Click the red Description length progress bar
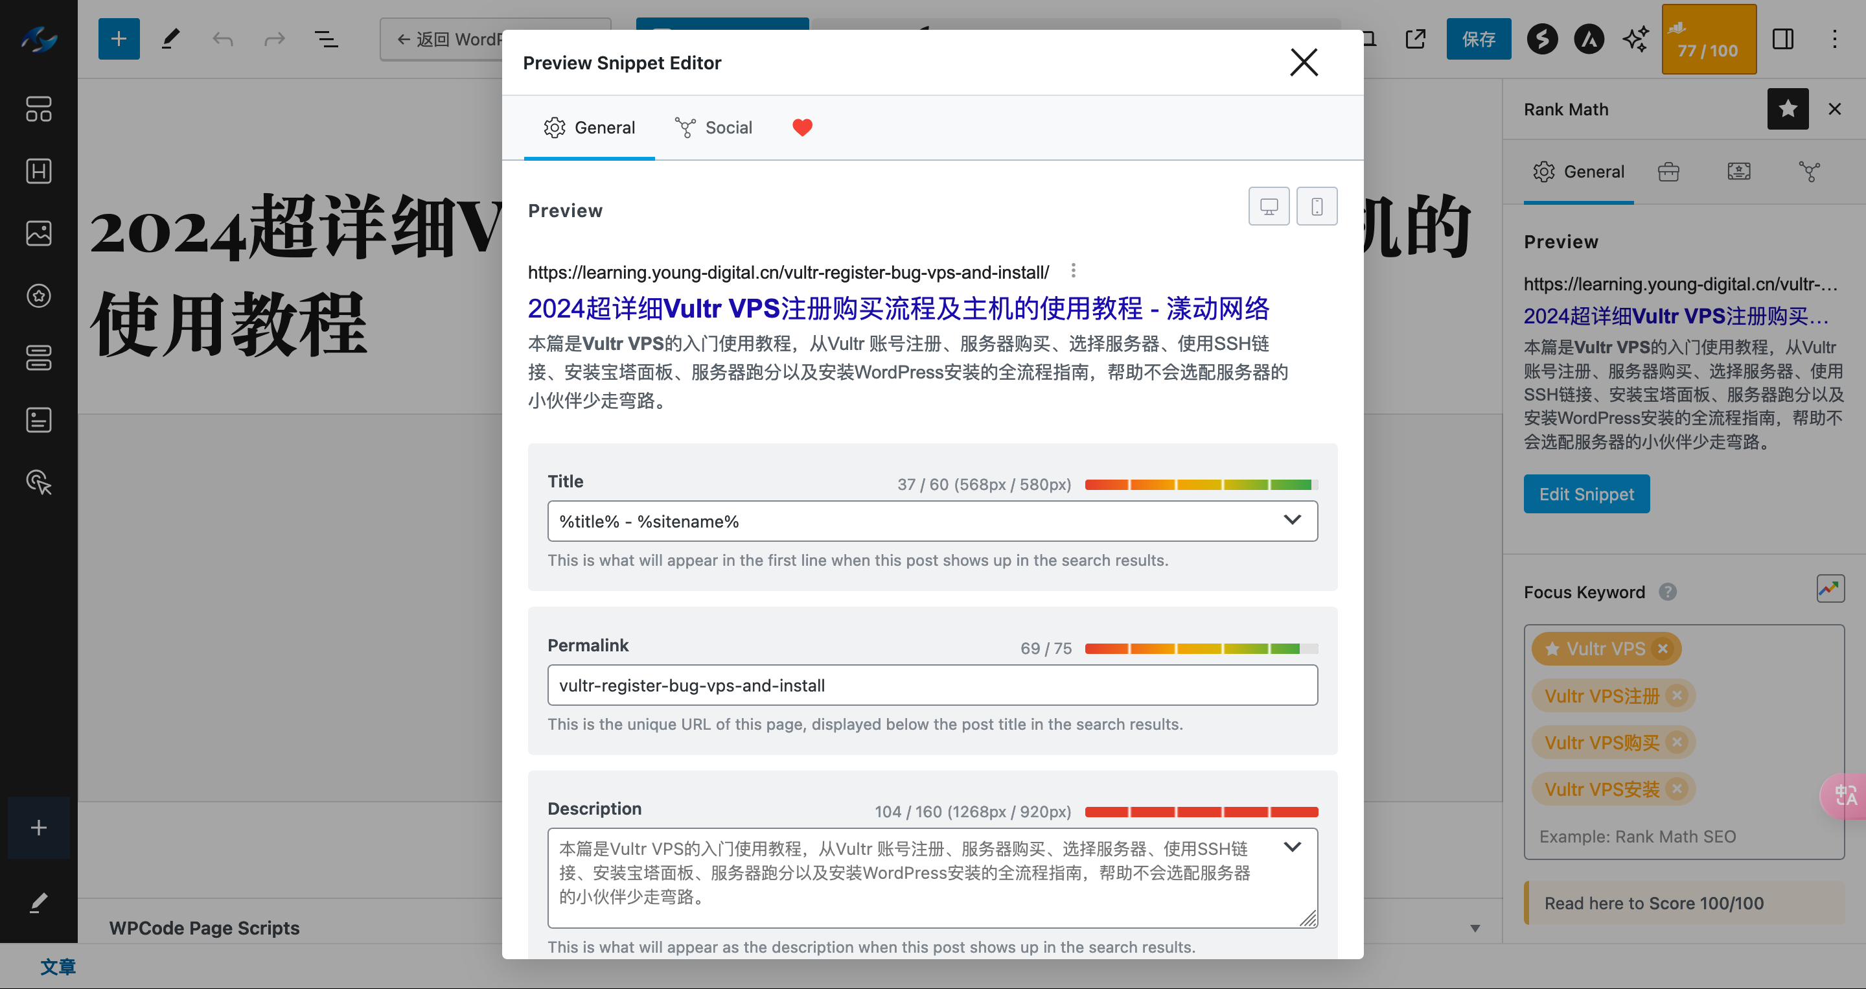Viewport: 1866px width, 989px height. [x=1201, y=812]
